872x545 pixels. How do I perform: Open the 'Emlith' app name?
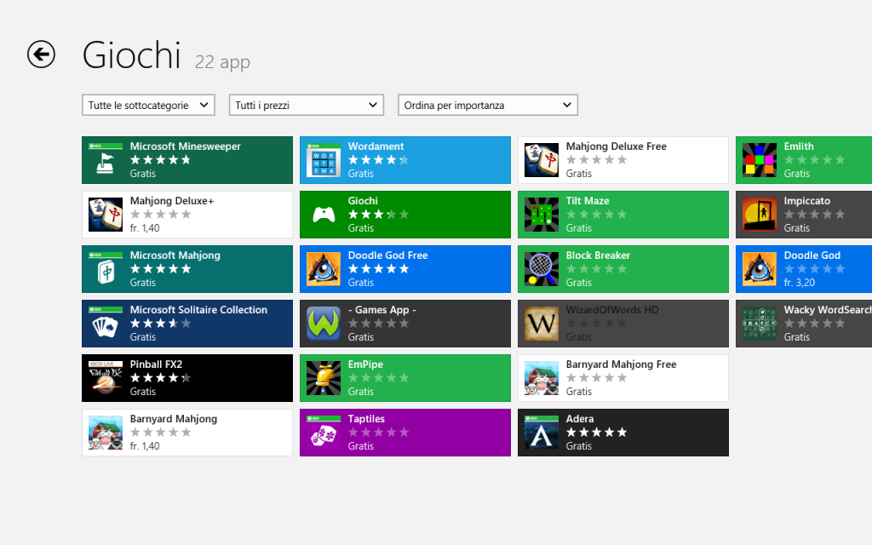799,146
